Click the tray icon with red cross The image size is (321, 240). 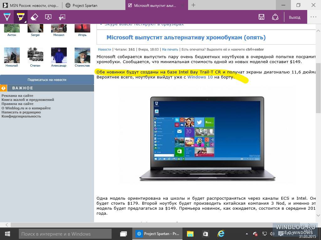[255, 234]
